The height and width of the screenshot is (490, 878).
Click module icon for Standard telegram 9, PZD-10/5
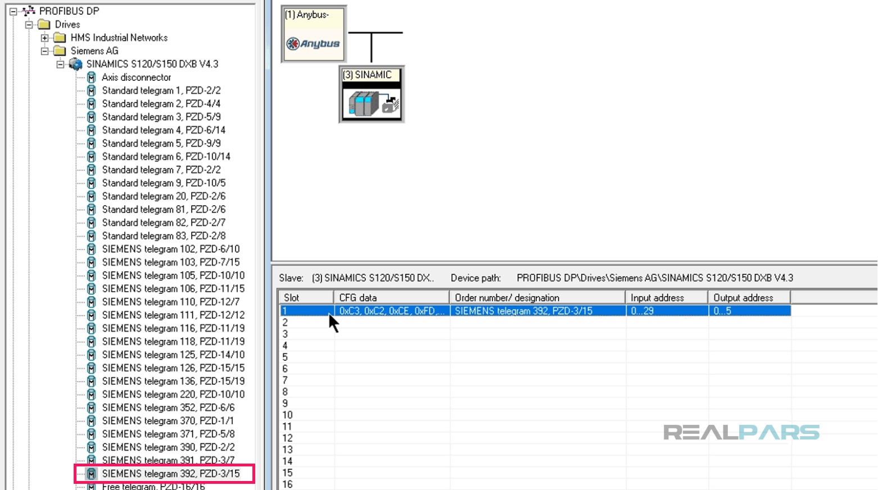pyautogui.click(x=92, y=183)
